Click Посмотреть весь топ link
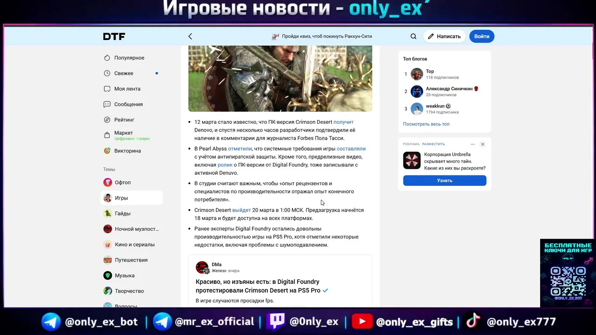596x335 pixels. [426, 124]
